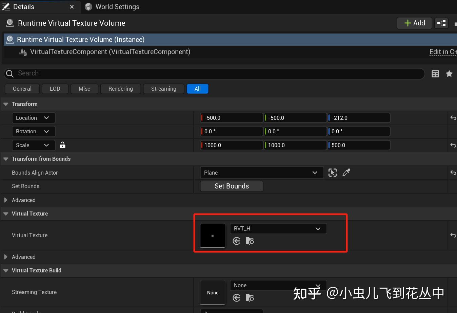Edit Location X value -500.0
The image size is (457, 313).
tap(232, 118)
